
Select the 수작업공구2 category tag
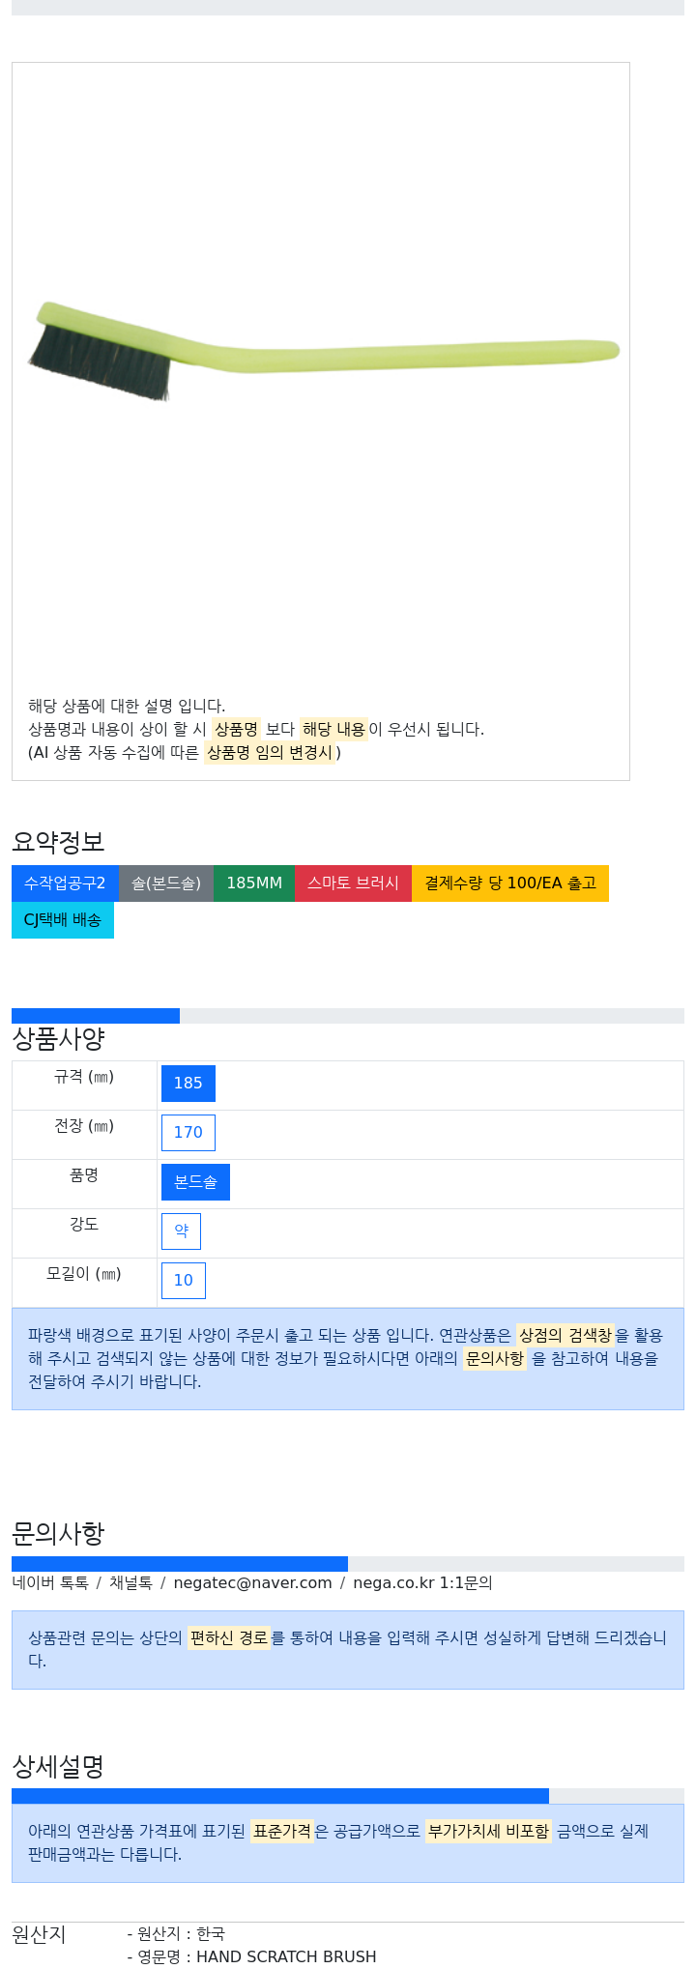coord(65,883)
